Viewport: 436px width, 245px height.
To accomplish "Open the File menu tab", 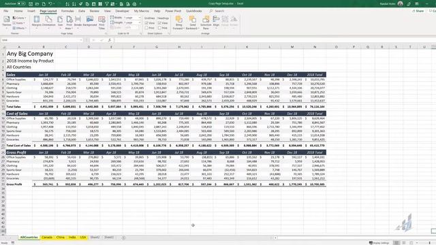I will (x=6, y=11).
